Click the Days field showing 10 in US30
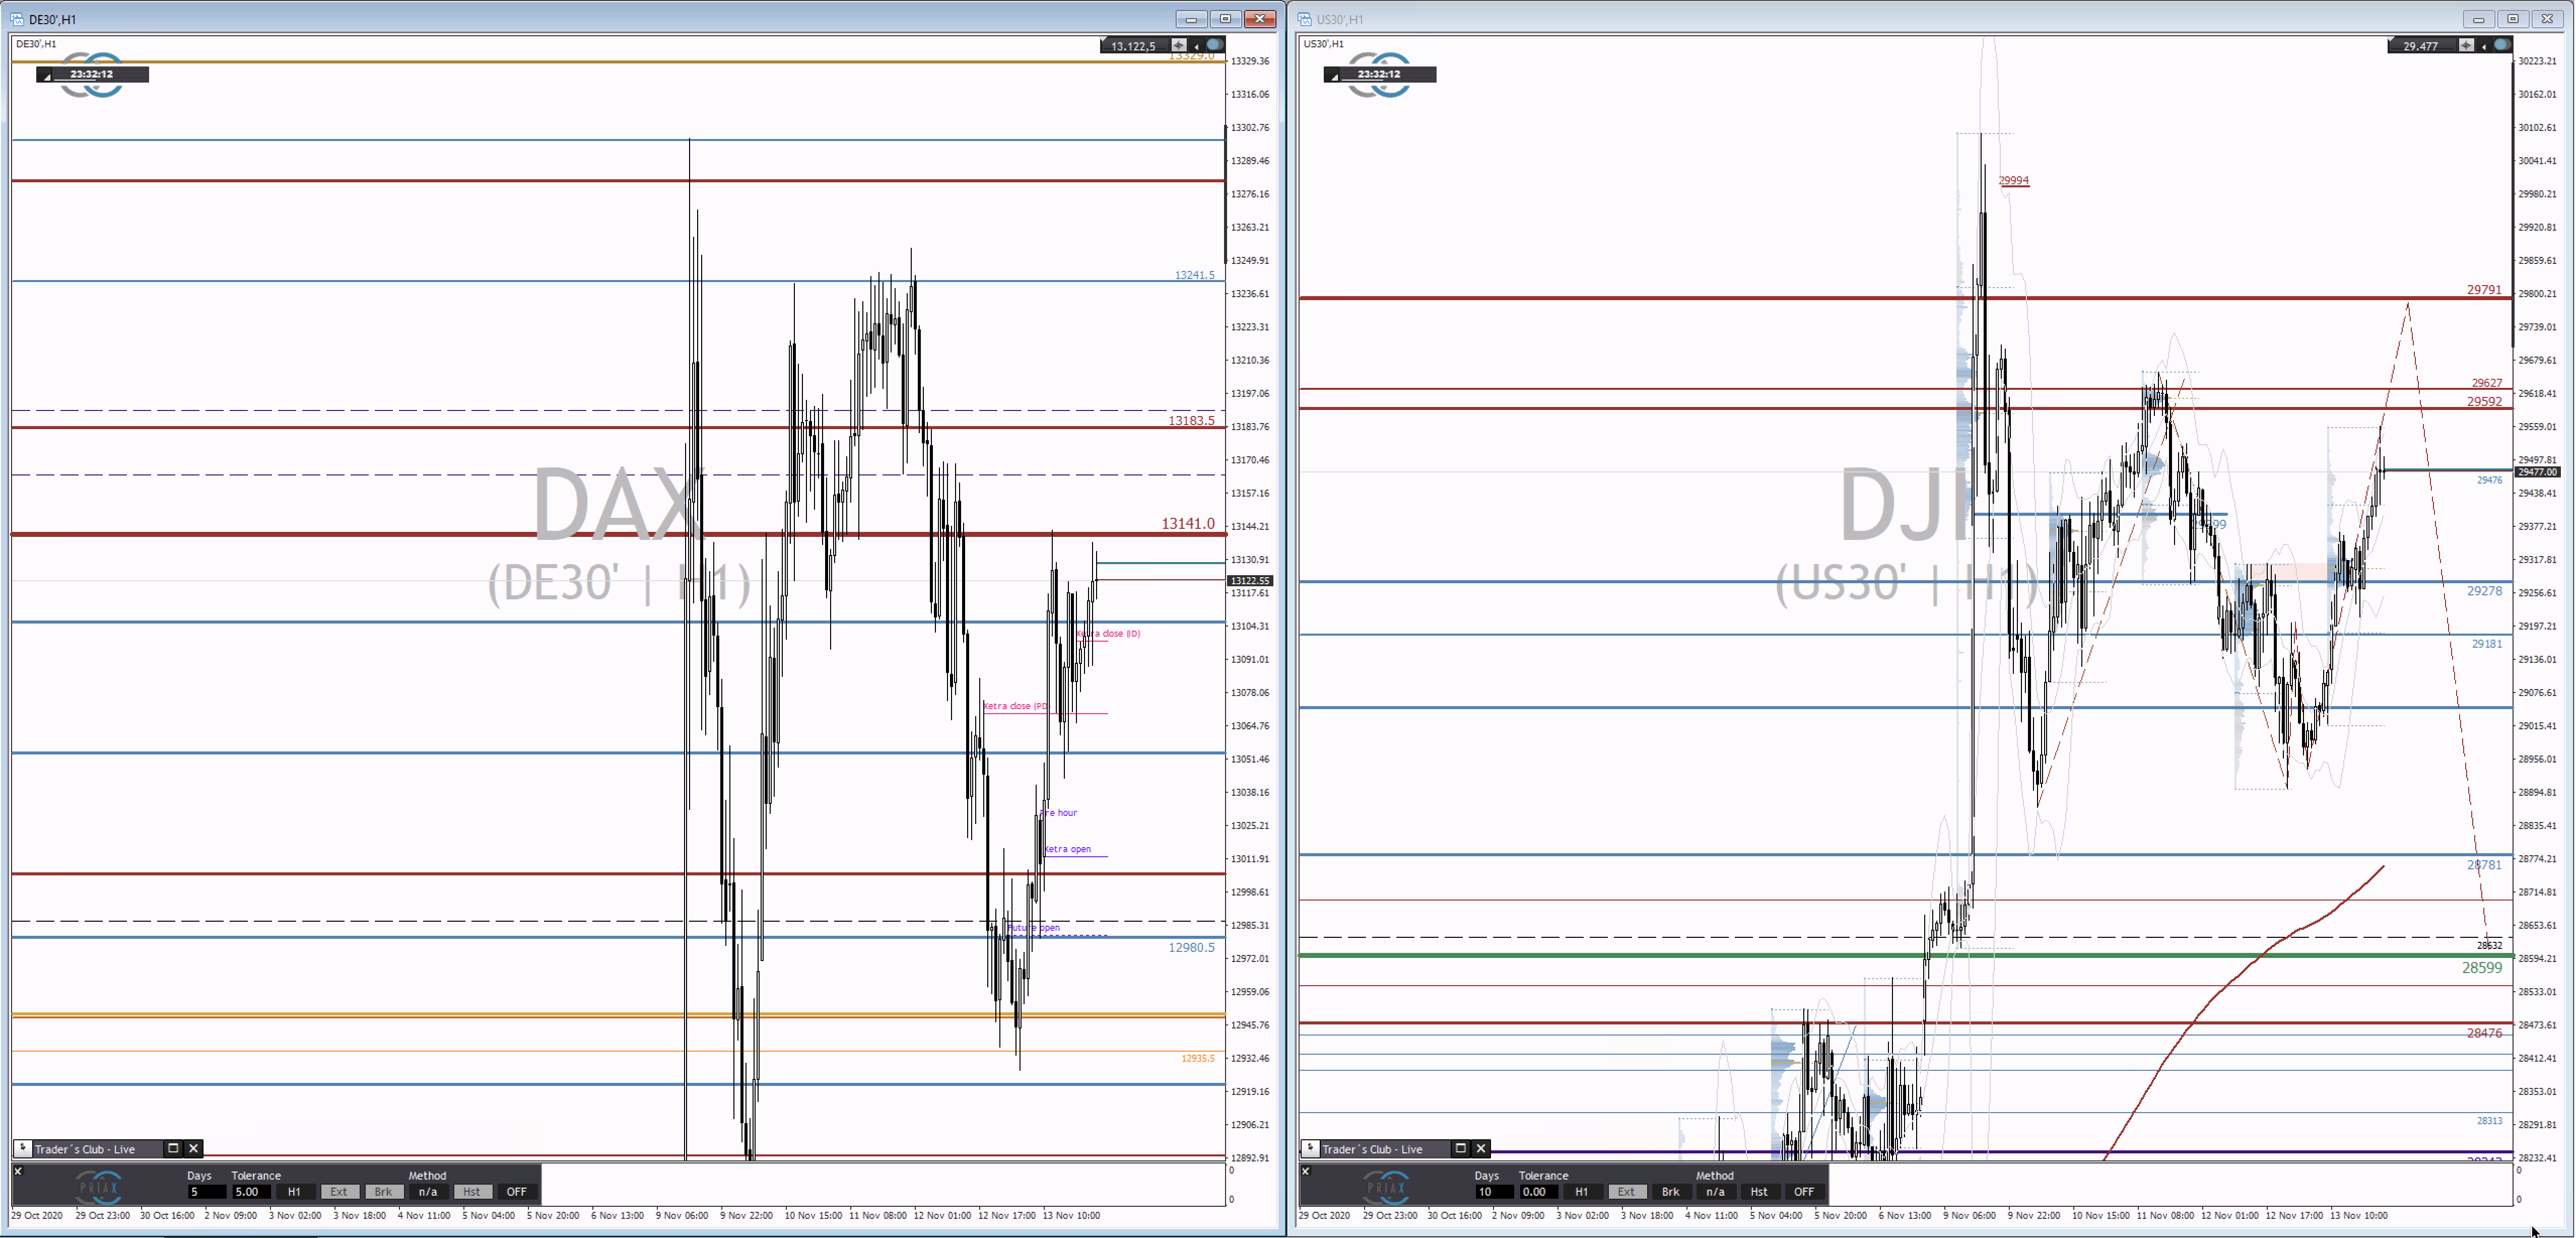This screenshot has width=2576, height=1238. [1494, 1191]
